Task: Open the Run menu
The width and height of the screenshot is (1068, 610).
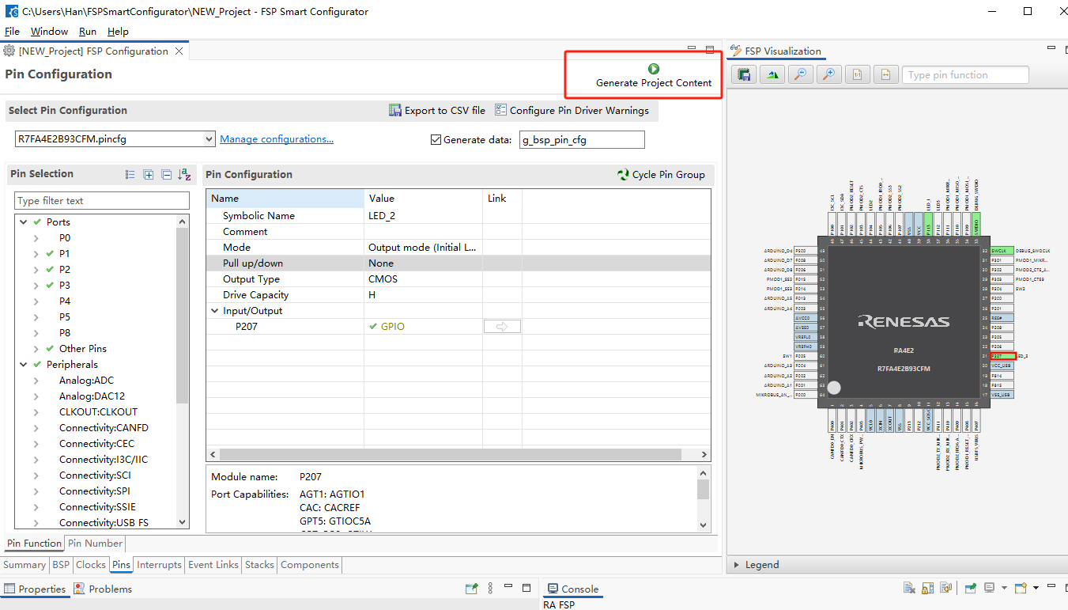Action: point(88,32)
